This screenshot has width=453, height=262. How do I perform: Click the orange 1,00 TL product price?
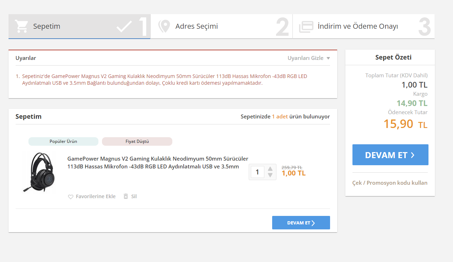click(293, 173)
